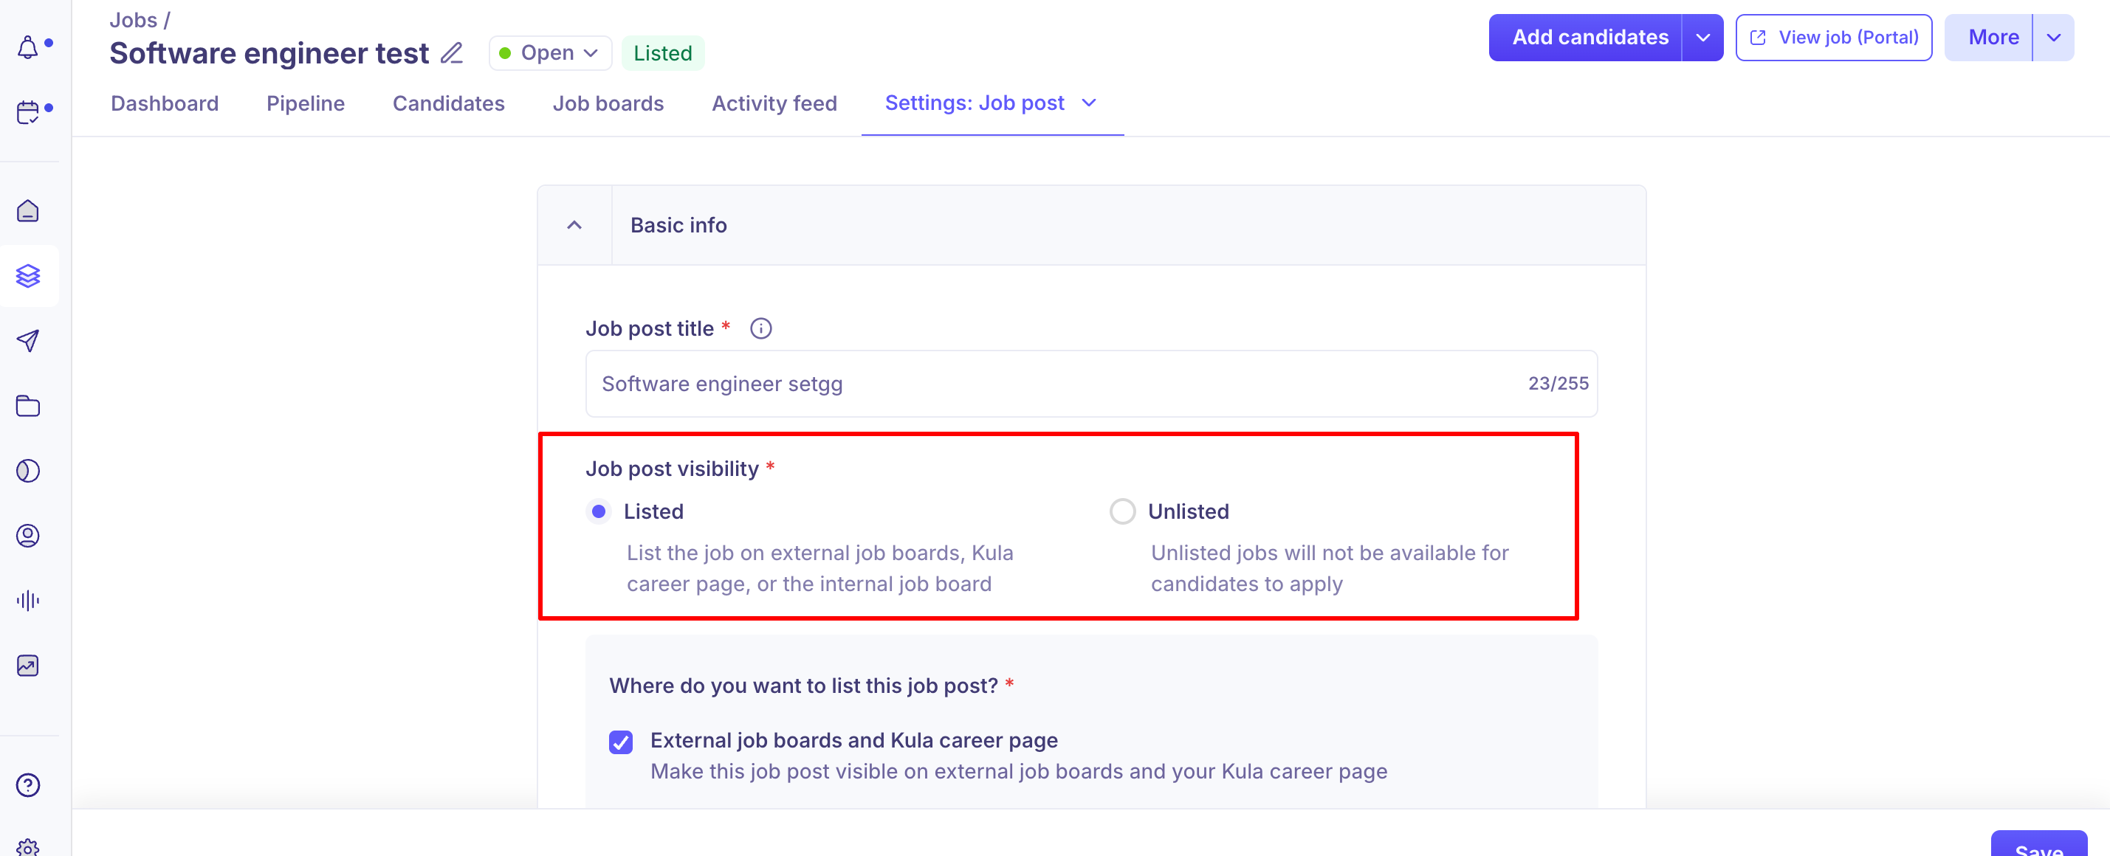2110x856 pixels.
Task: Edit job name with pencil icon
Action: (451, 53)
